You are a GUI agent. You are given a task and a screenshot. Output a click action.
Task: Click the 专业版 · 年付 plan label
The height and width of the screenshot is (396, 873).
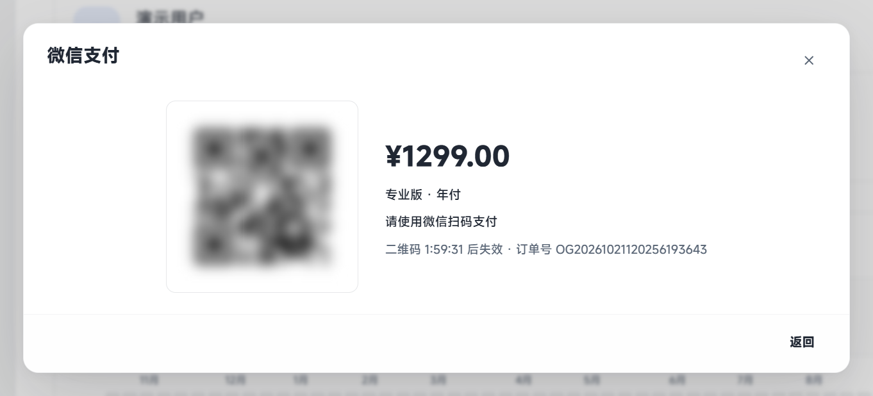(423, 195)
